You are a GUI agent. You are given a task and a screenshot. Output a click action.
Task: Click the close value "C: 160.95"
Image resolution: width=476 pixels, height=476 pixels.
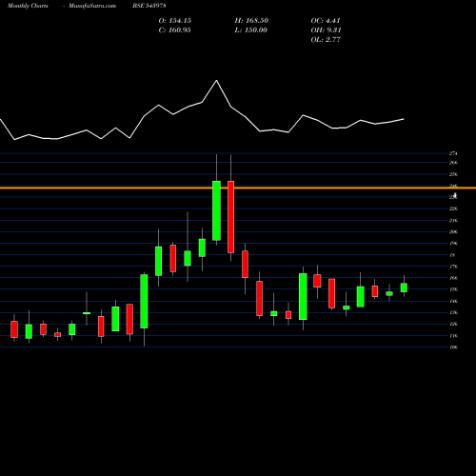174,30
